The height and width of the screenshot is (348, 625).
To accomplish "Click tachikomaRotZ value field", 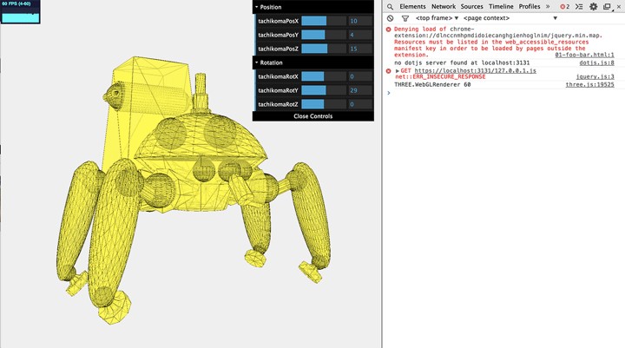I will [360, 104].
